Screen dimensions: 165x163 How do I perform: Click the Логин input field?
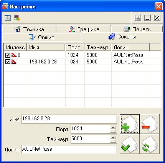pyautogui.click(x=69, y=150)
